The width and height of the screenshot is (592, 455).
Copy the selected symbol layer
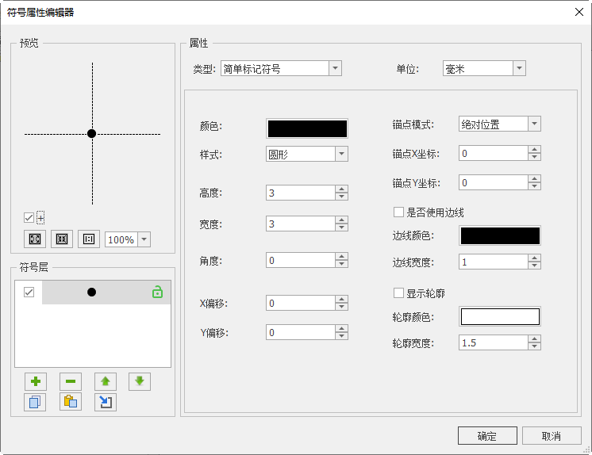click(x=35, y=402)
